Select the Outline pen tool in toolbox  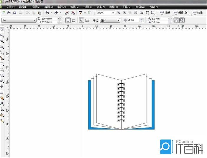point(2,109)
